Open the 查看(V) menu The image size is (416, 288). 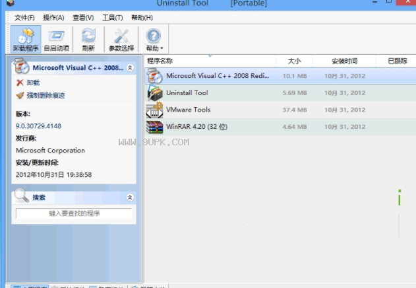pyautogui.click(x=83, y=18)
